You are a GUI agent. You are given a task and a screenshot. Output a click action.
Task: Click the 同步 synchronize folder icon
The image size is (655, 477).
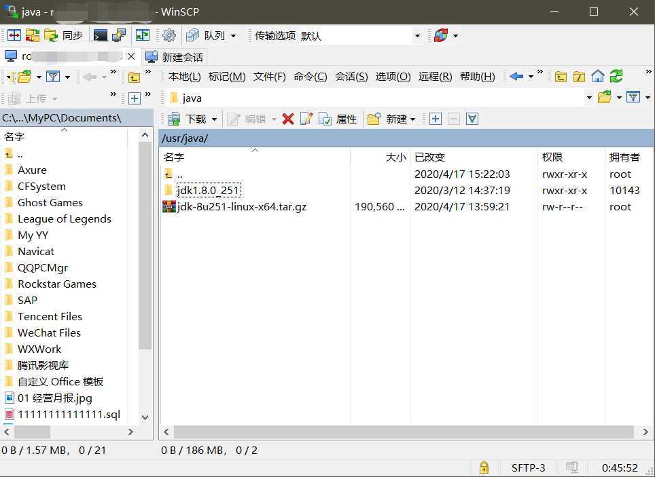[x=51, y=35]
